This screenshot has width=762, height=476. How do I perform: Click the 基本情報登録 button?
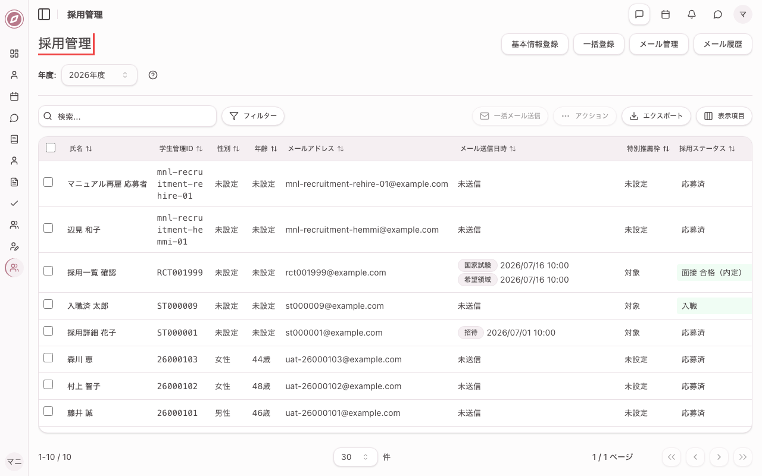535,44
